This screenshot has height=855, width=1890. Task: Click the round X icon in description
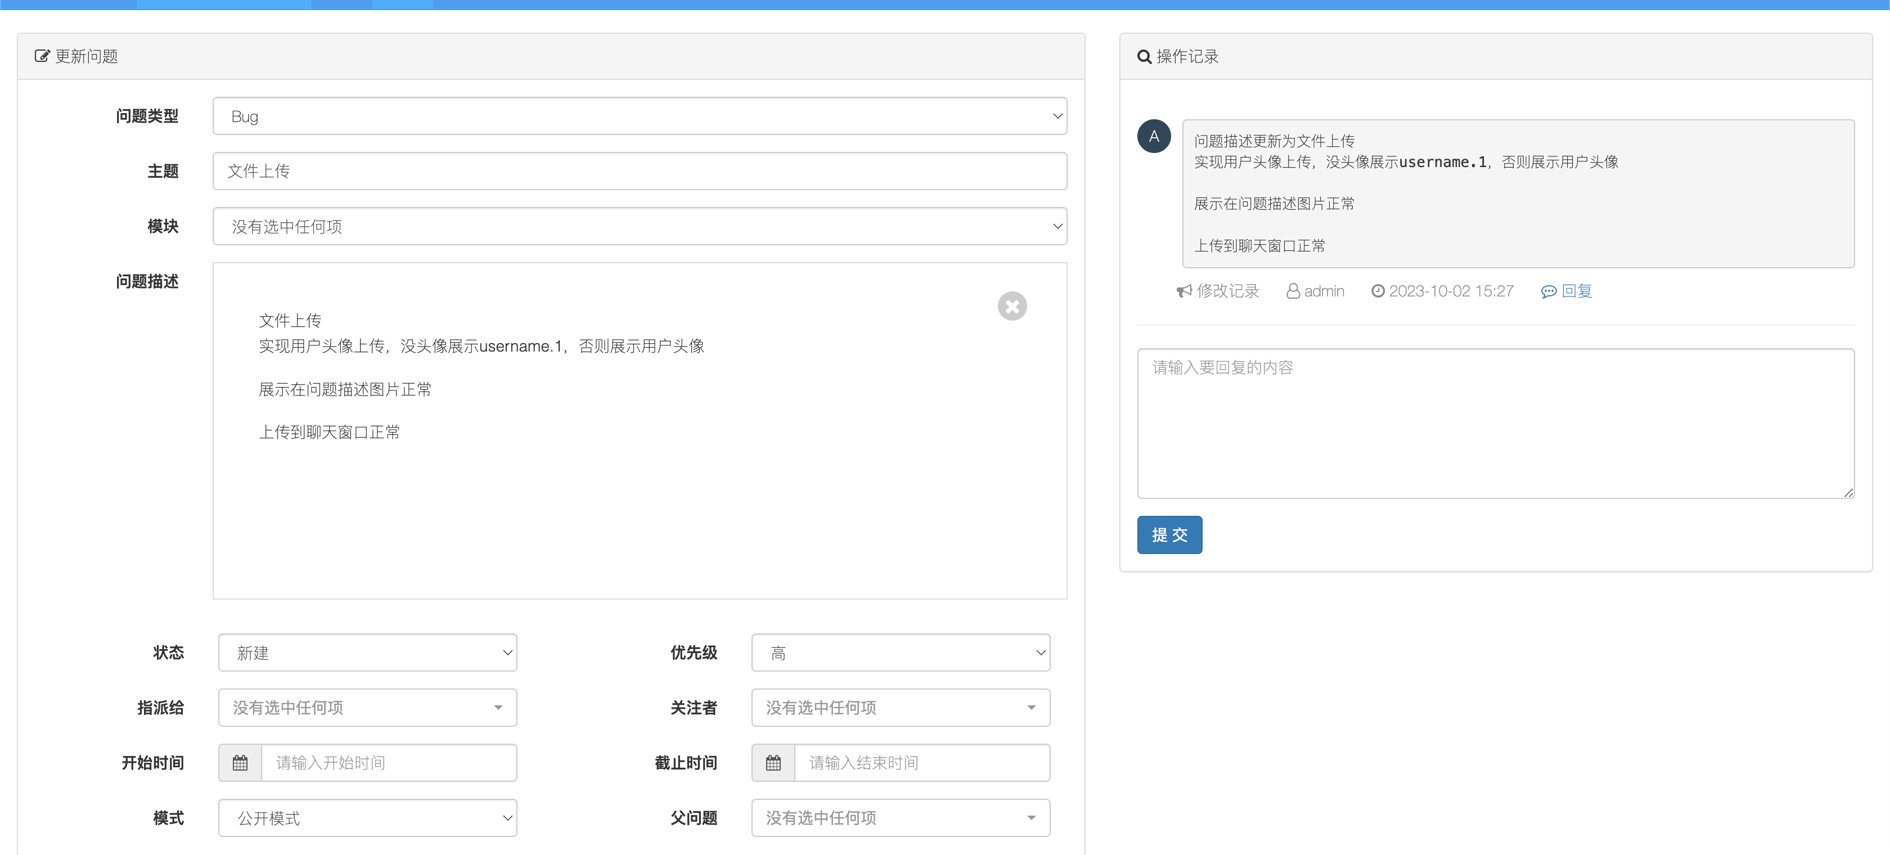point(1012,306)
